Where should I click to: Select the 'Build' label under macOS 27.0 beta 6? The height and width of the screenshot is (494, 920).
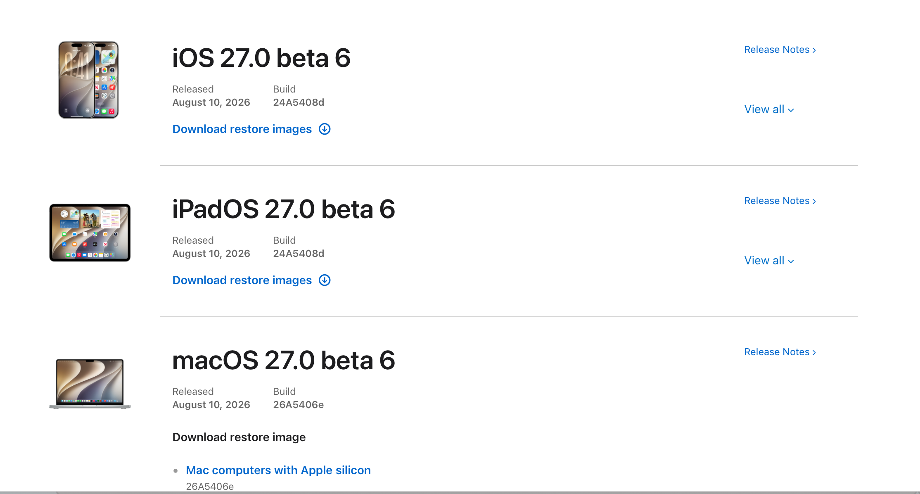(285, 392)
